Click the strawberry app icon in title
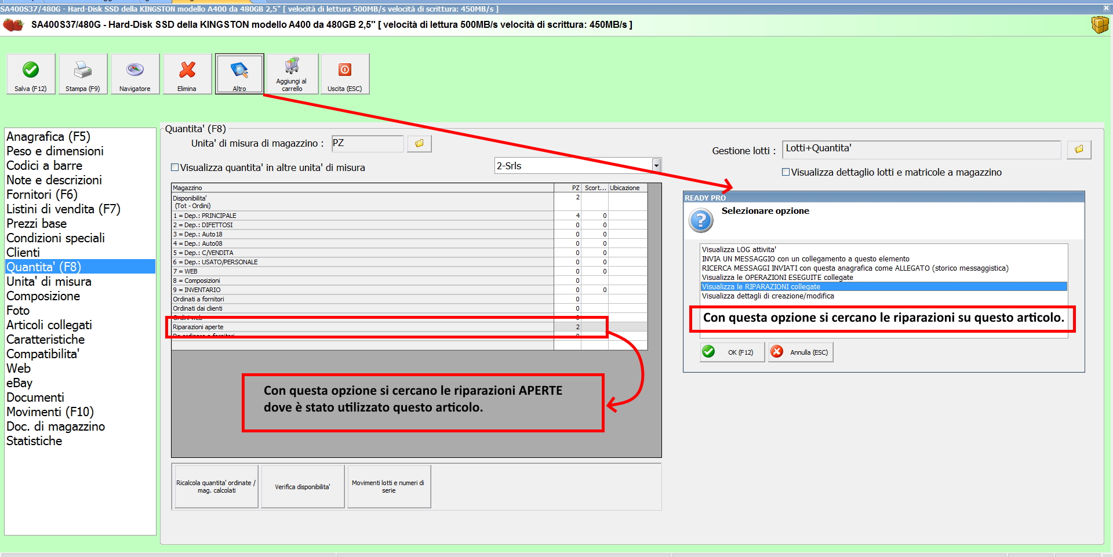 pos(13,25)
